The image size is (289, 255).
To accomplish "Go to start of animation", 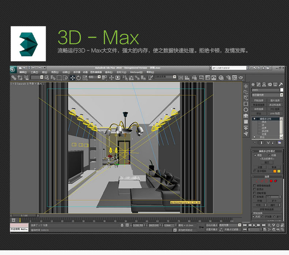I will 245,225.
